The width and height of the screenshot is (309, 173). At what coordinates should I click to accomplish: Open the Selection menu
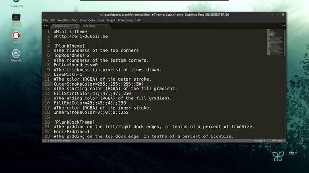pyautogui.click(x=63, y=20)
